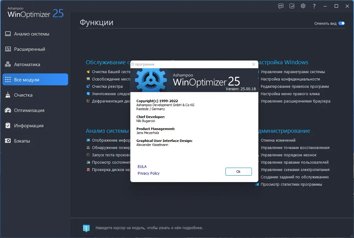Click the Анализ системы category heading
354x238 pixels.
click(107, 131)
